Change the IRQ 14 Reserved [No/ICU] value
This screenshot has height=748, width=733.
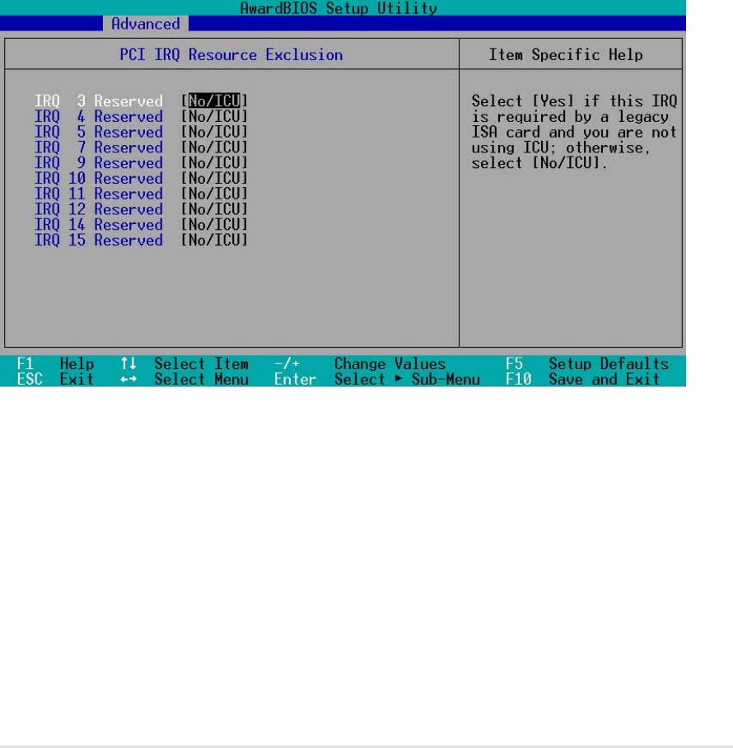click(x=214, y=225)
